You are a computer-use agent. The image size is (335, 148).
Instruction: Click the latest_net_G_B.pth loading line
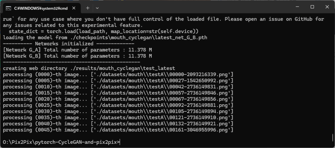point(105,38)
